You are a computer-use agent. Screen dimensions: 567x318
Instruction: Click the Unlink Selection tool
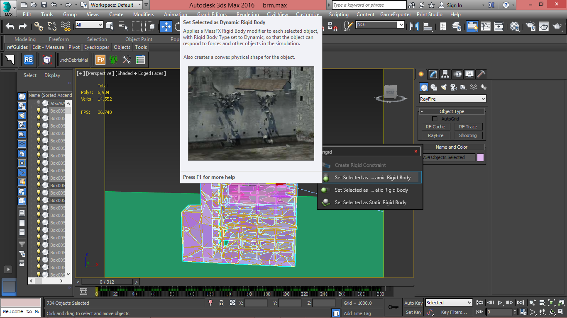click(x=52, y=26)
